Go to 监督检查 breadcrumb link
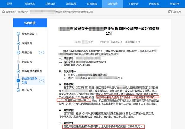 pos(10,12)
